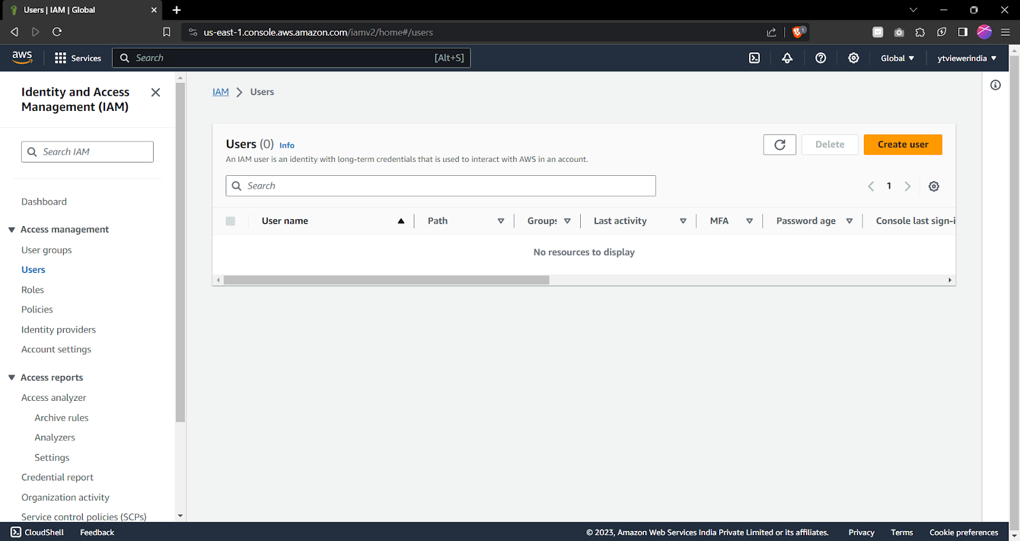Screen dimensions: 1020x541
Task: Open Dashboard in the sidebar
Action: (x=44, y=201)
